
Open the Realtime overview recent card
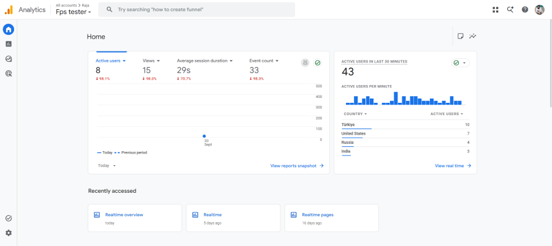click(x=135, y=218)
